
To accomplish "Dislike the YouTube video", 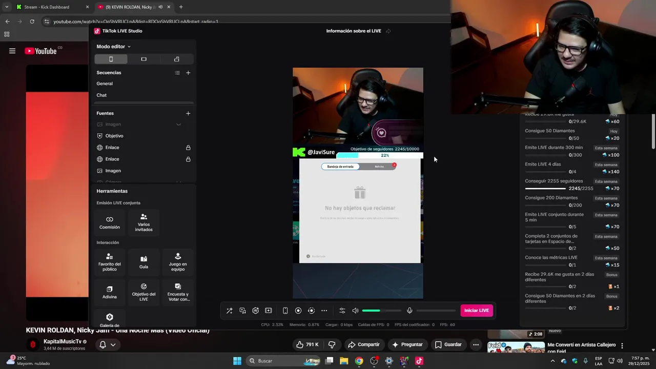I will point(332,345).
